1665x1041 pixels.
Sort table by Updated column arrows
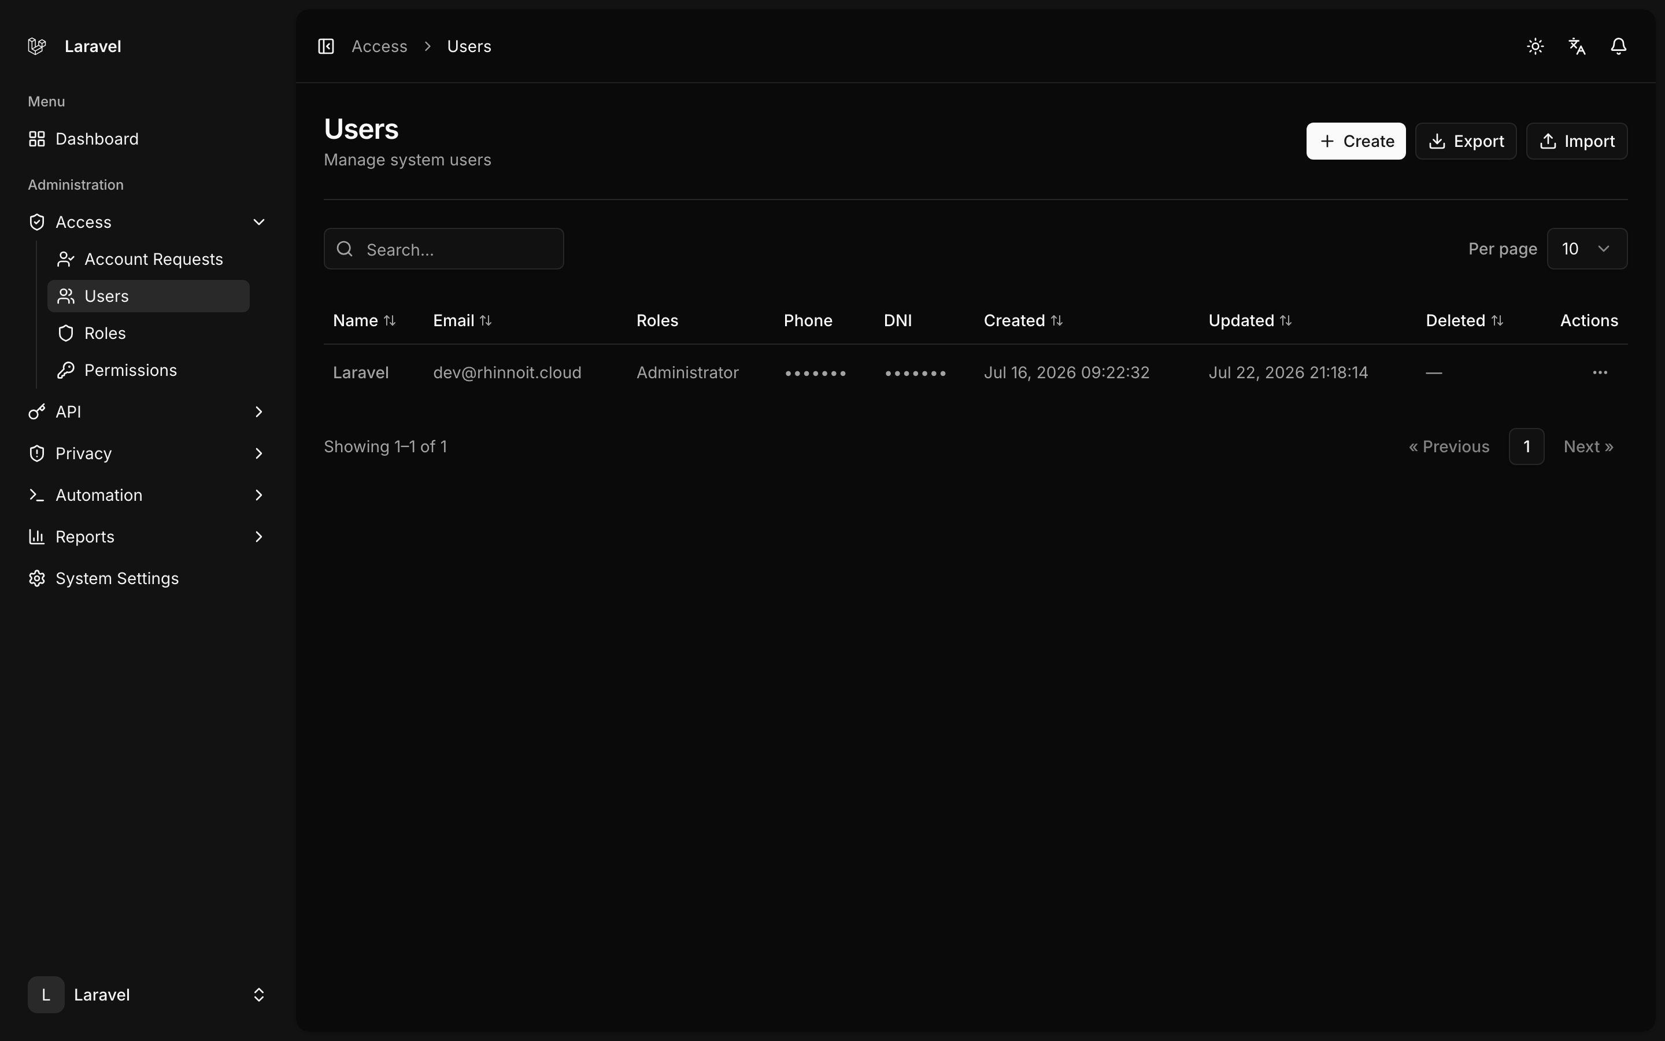[1286, 320]
